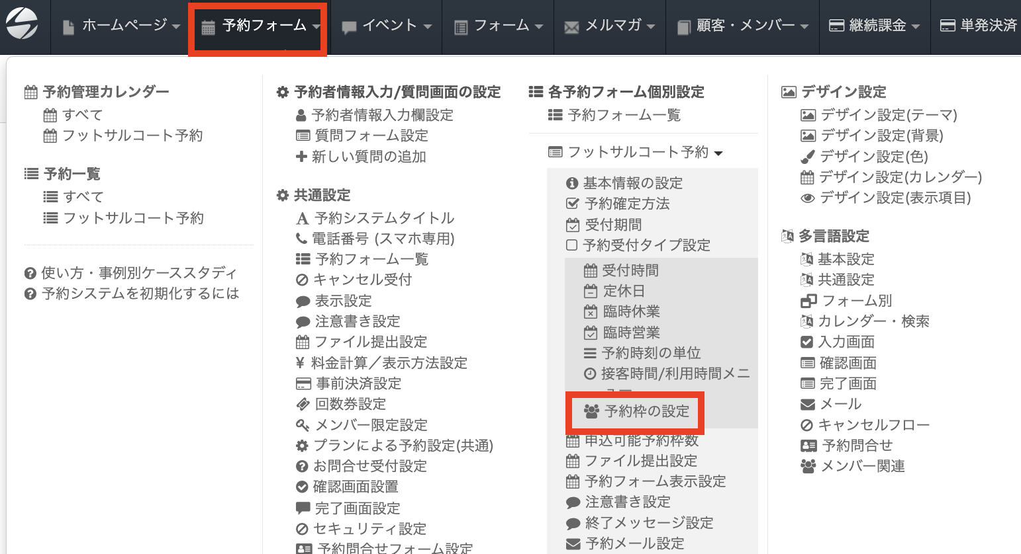1021x554 pixels.
Task: Open the ホームページ dropdown menu
Action: tap(121, 26)
